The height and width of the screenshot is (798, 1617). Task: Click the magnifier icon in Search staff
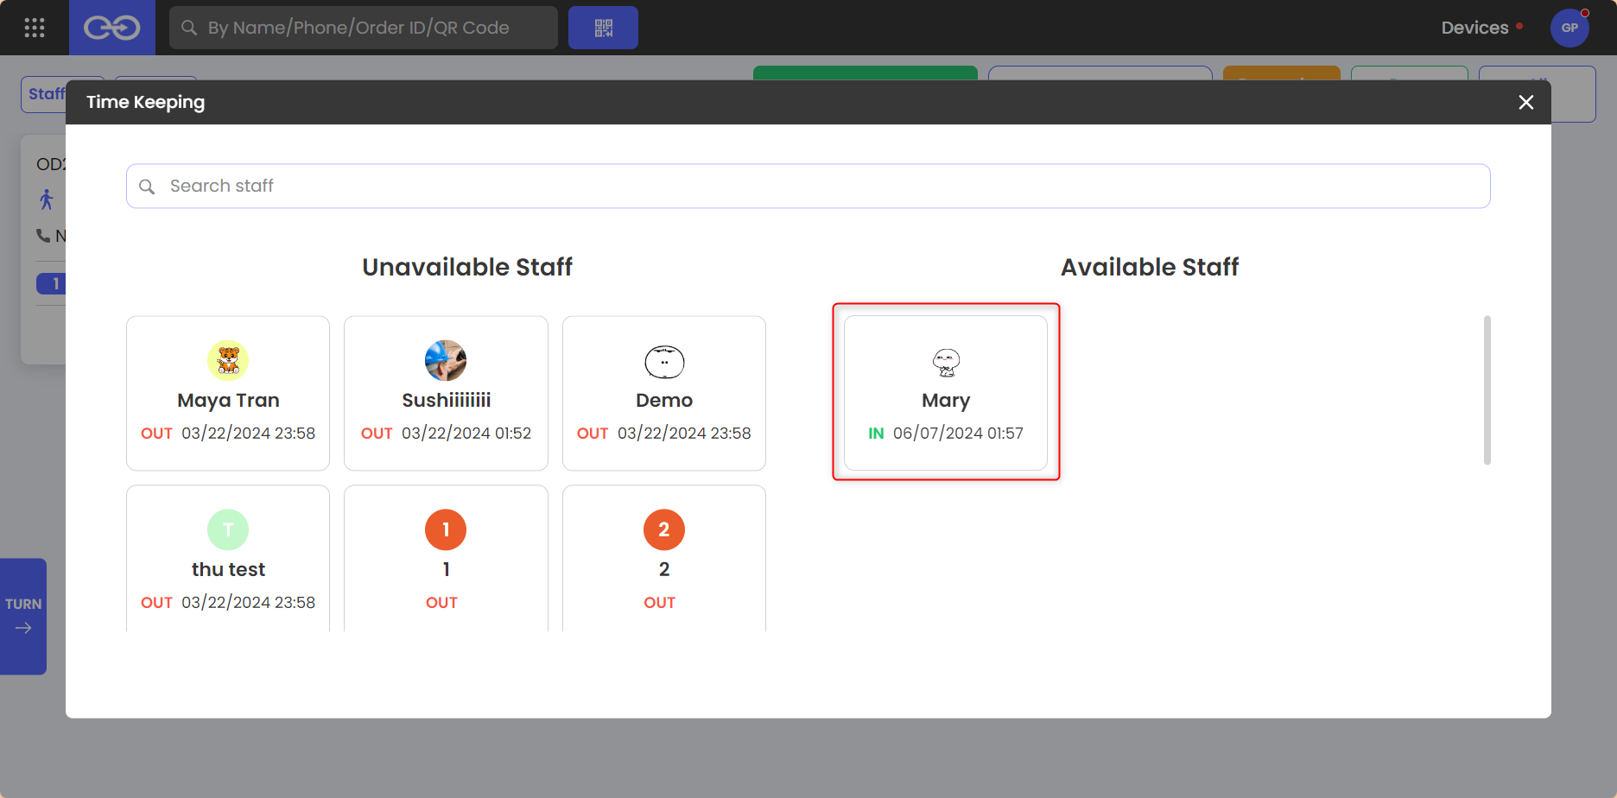pyautogui.click(x=148, y=187)
